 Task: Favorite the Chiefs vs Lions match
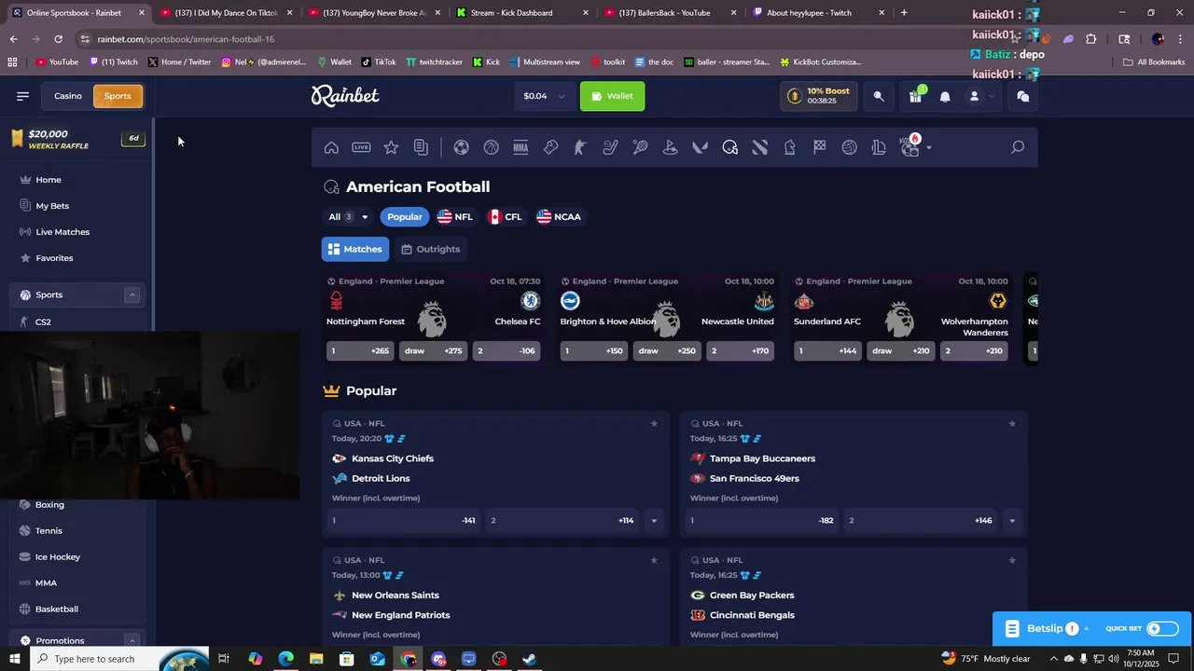click(654, 423)
